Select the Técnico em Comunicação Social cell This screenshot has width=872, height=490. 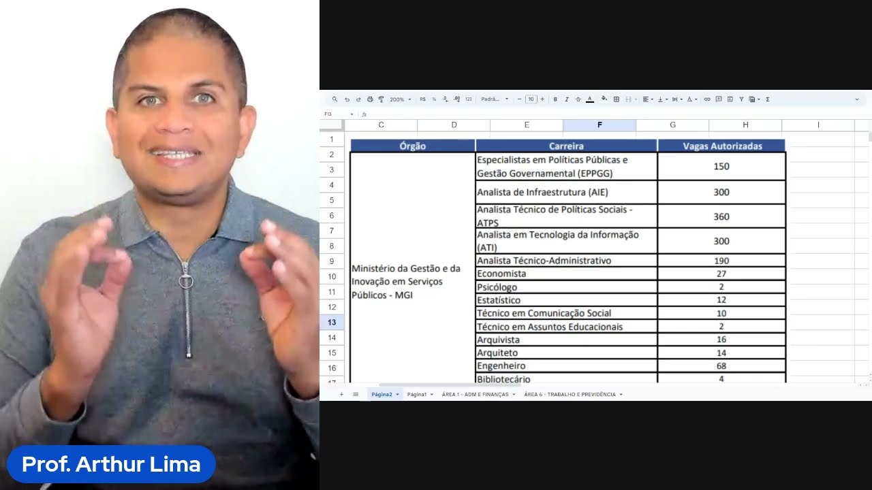pos(566,313)
